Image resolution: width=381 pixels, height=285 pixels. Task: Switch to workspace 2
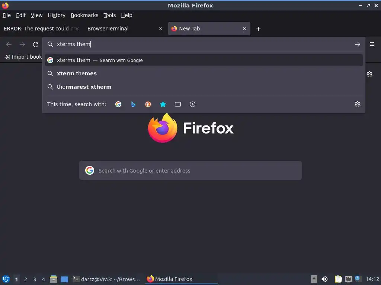(26, 279)
